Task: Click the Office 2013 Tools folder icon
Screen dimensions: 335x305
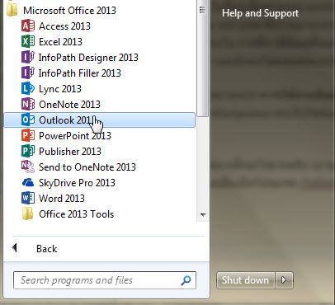Action: pos(27,214)
